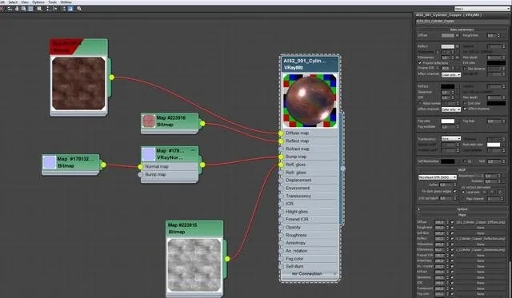The height and width of the screenshot is (298, 512).
Task: Open the Translucency type dropdown
Action: (x=451, y=138)
